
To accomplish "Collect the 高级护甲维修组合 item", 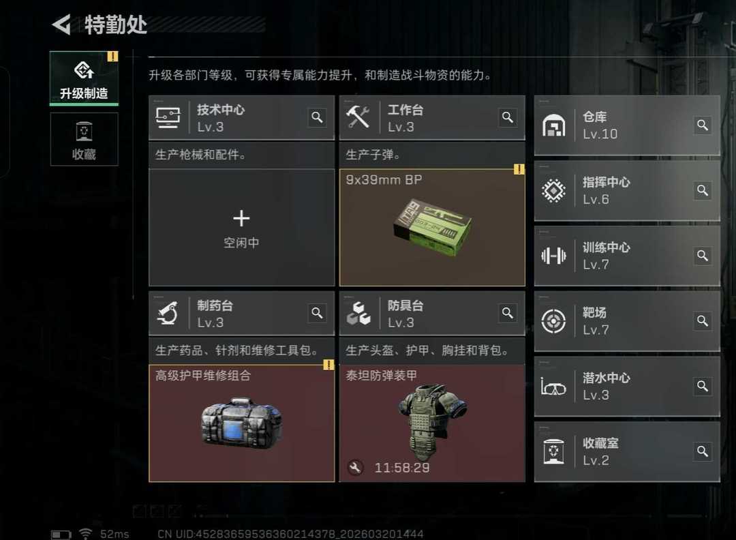I will pyautogui.click(x=241, y=423).
